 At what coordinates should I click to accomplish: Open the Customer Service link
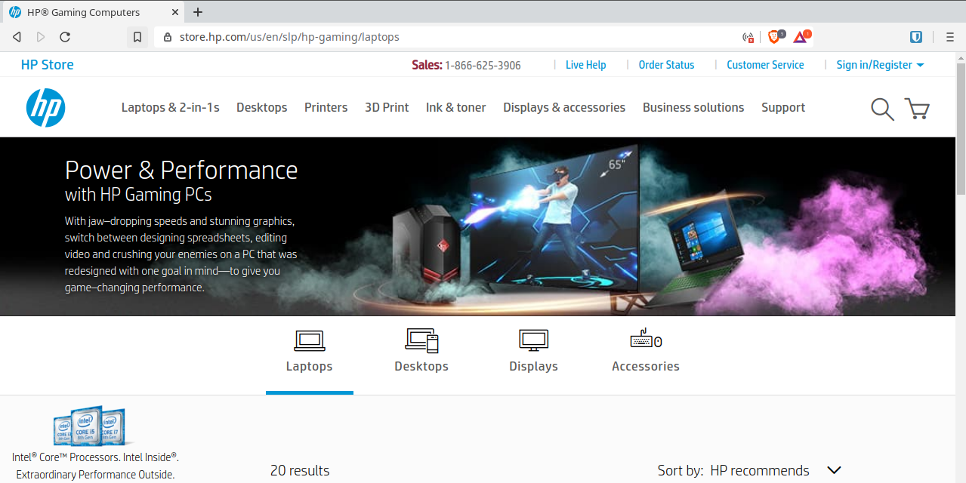[765, 65]
